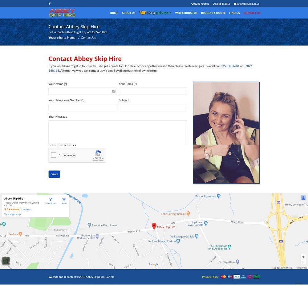The width and height of the screenshot is (308, 296).
Task: Open the Privacy Policy link in footer
Action: point(210,277)
